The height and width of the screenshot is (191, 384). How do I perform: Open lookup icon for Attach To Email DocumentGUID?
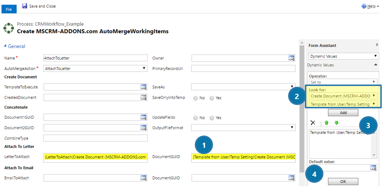pyautogui.click(x=292, y=178)
